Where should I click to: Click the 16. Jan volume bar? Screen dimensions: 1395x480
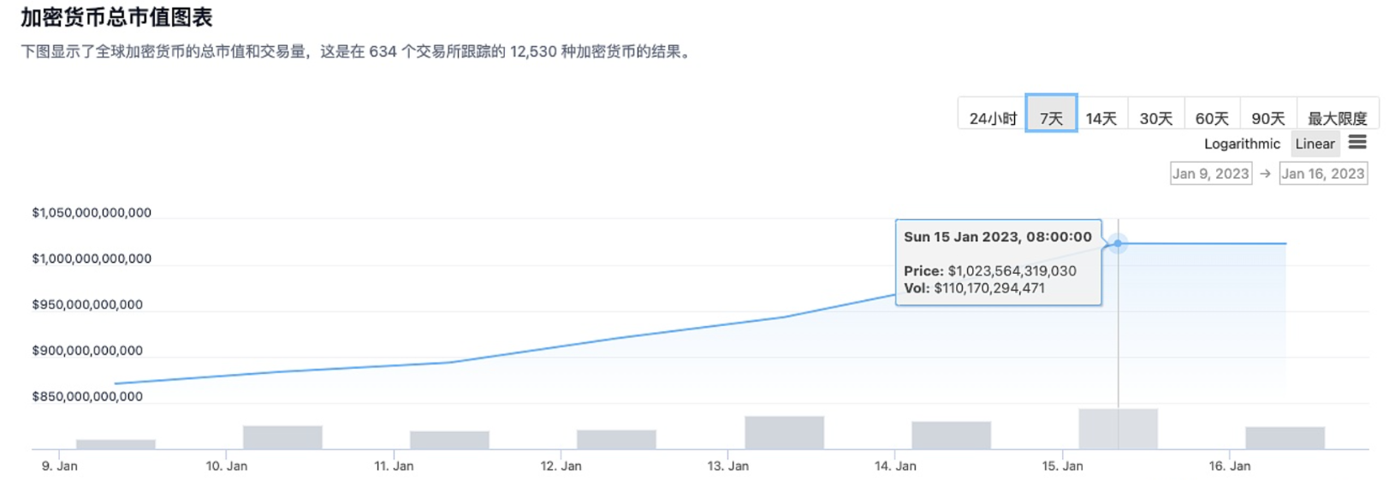tap(1285, 438)
